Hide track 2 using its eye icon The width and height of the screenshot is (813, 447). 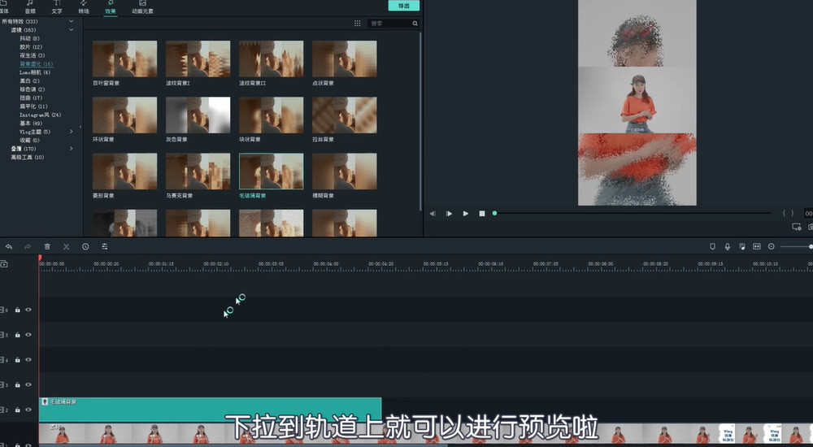pos(28,410)
